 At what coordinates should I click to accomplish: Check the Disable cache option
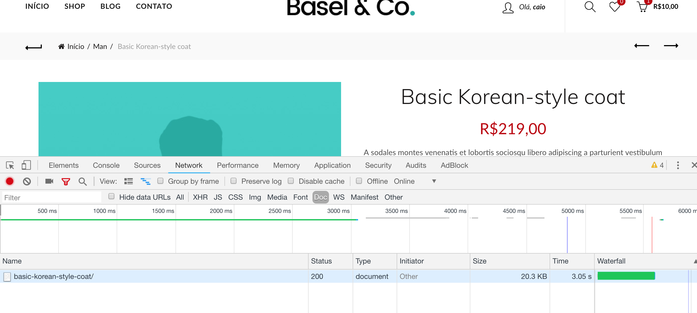pyautogui.click(x=291, y=181)
